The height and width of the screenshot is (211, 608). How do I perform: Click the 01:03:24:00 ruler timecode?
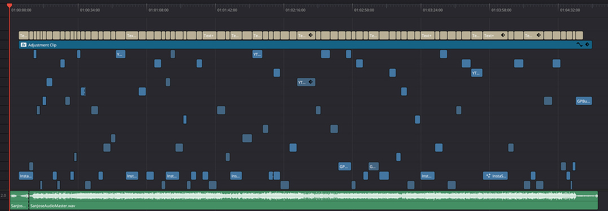(433, 10)
